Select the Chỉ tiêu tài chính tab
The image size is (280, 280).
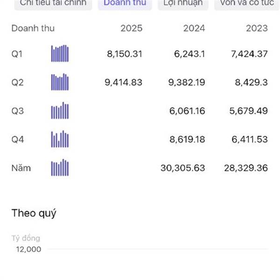[53, 4]
